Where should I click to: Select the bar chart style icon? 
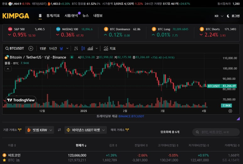pos(76,48)
